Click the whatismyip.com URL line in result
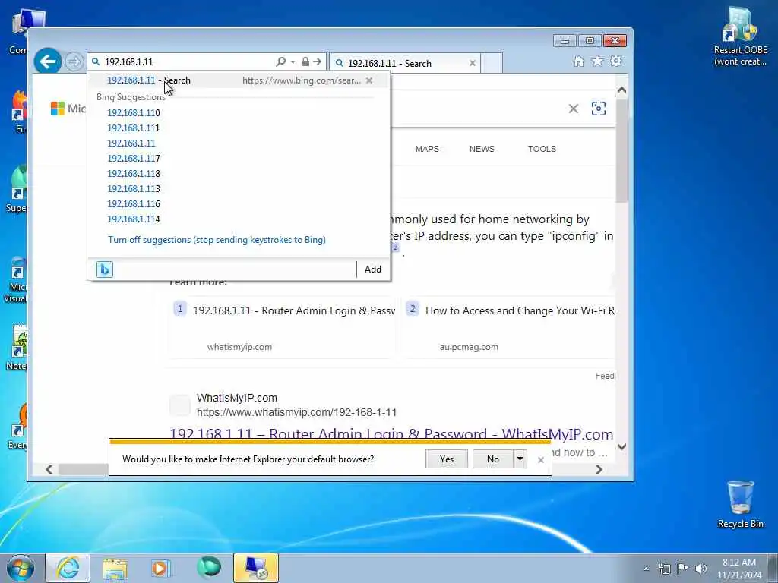The image size is (778, 583). click(296, 412)
